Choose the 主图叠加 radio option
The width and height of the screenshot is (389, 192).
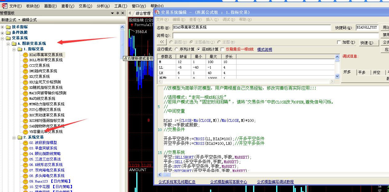pyautogui.click(x=192, y=42)
